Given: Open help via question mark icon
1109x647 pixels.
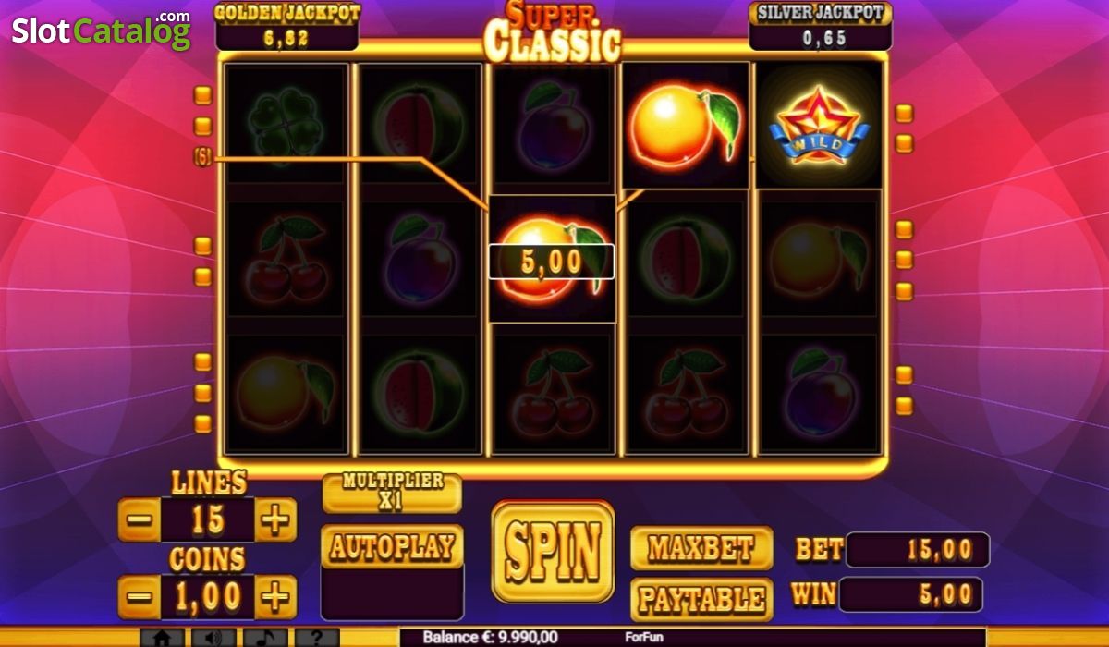Looking at the screenshot, I should 317,638.
